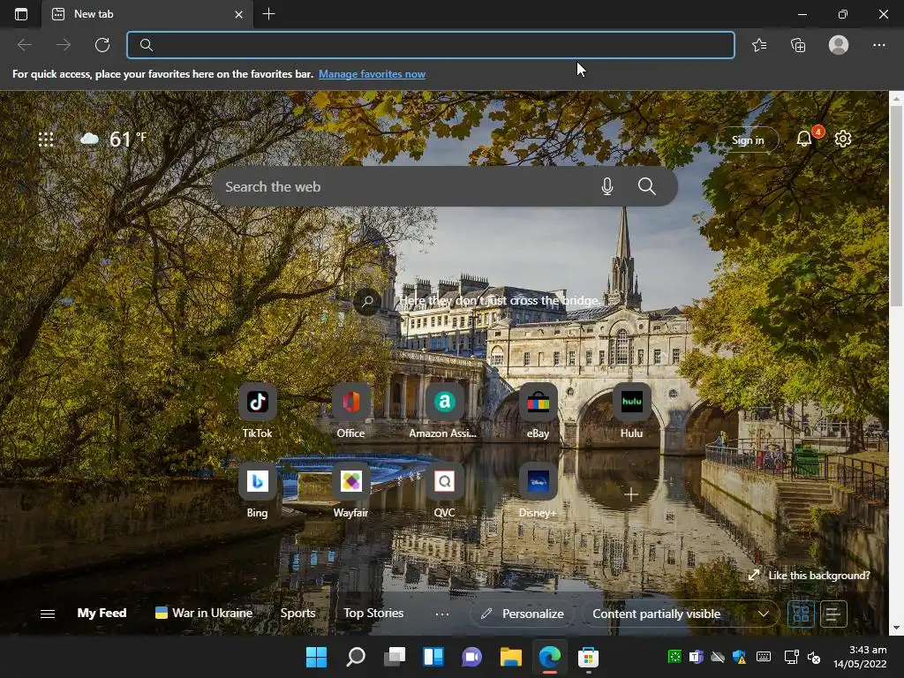Screen dimensions: 904x678
Task: Start voice search with microphone icon
Action: tap(607, 186)
